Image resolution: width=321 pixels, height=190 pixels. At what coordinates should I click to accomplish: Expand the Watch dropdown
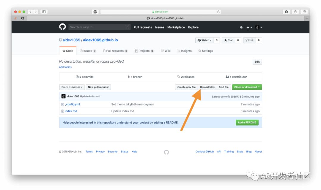point(204,40)
